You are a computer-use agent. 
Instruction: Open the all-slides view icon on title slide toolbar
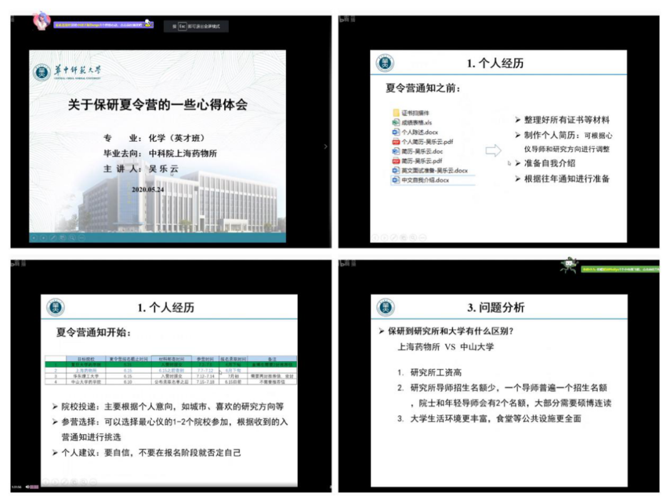click(63, 238)
